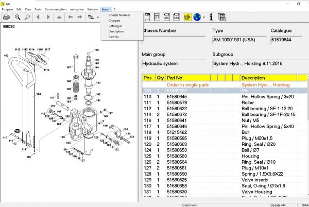The image size is (309, 207).
Task: Open the Tools menu
Action: 38,9
